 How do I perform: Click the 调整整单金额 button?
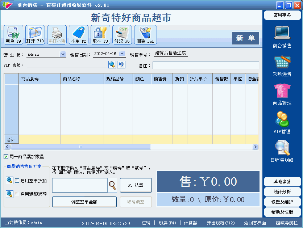(x=84, y=202)
